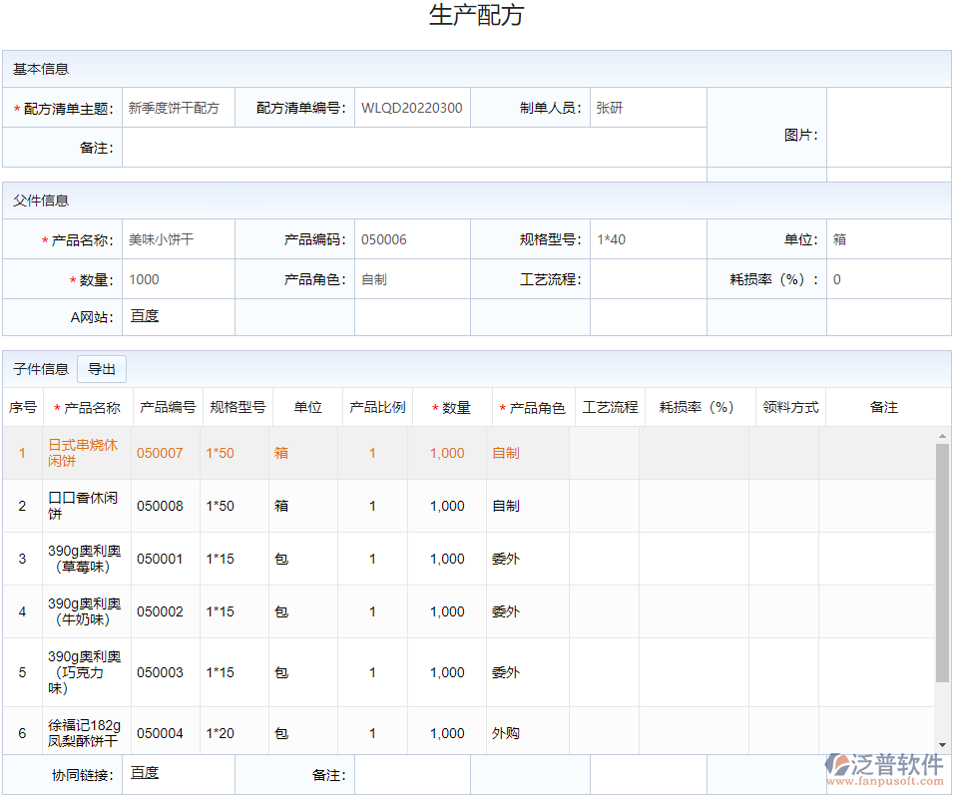
Task: Click the scrollbar down arrow in 子件信息 table
Action: 942,743
